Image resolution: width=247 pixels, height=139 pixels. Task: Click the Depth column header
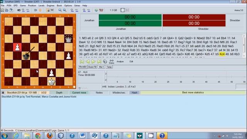click(x=59, y=93)
